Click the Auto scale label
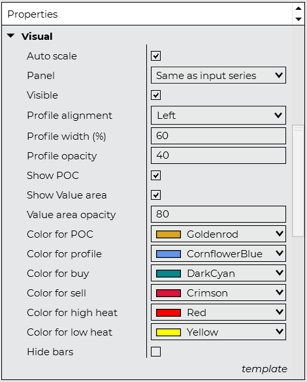 click(52, 56)
